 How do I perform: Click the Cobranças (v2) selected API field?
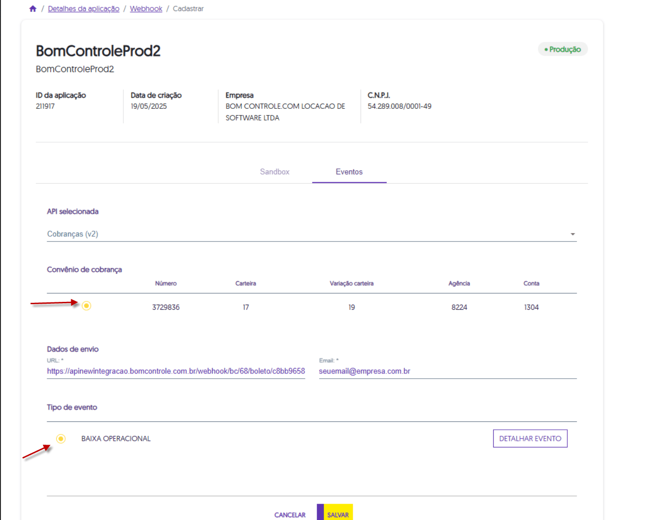tap(312, 234)
